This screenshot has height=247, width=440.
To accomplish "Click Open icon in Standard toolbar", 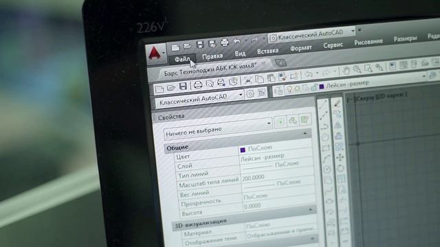I will 171,88.
